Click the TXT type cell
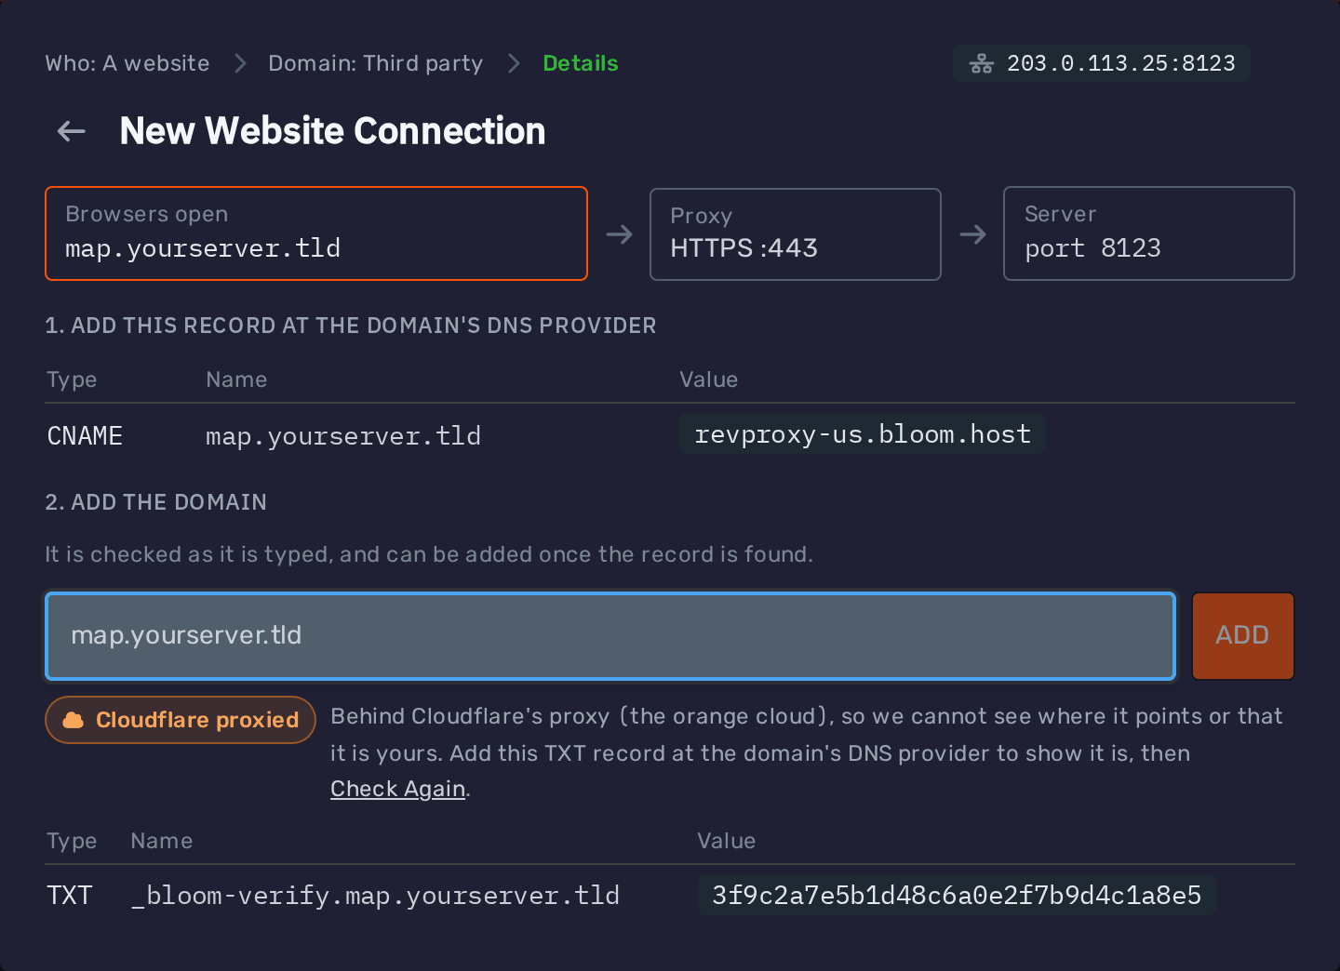1340x971 pixels. pos(70,895)
